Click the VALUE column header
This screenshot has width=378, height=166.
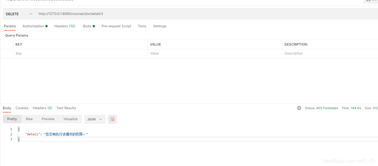(155, 44)
